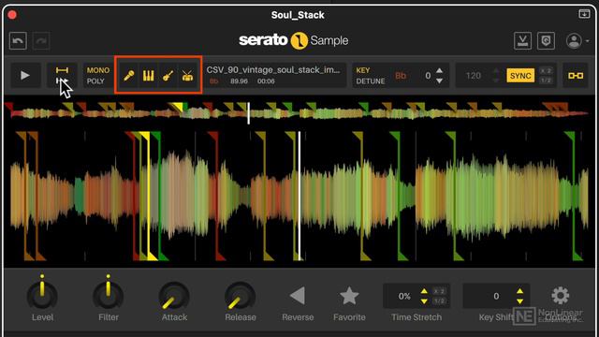Viewport: 599px width, 337px height.
Task: Select the bass guitar stem icon
Action: point(168,76)
